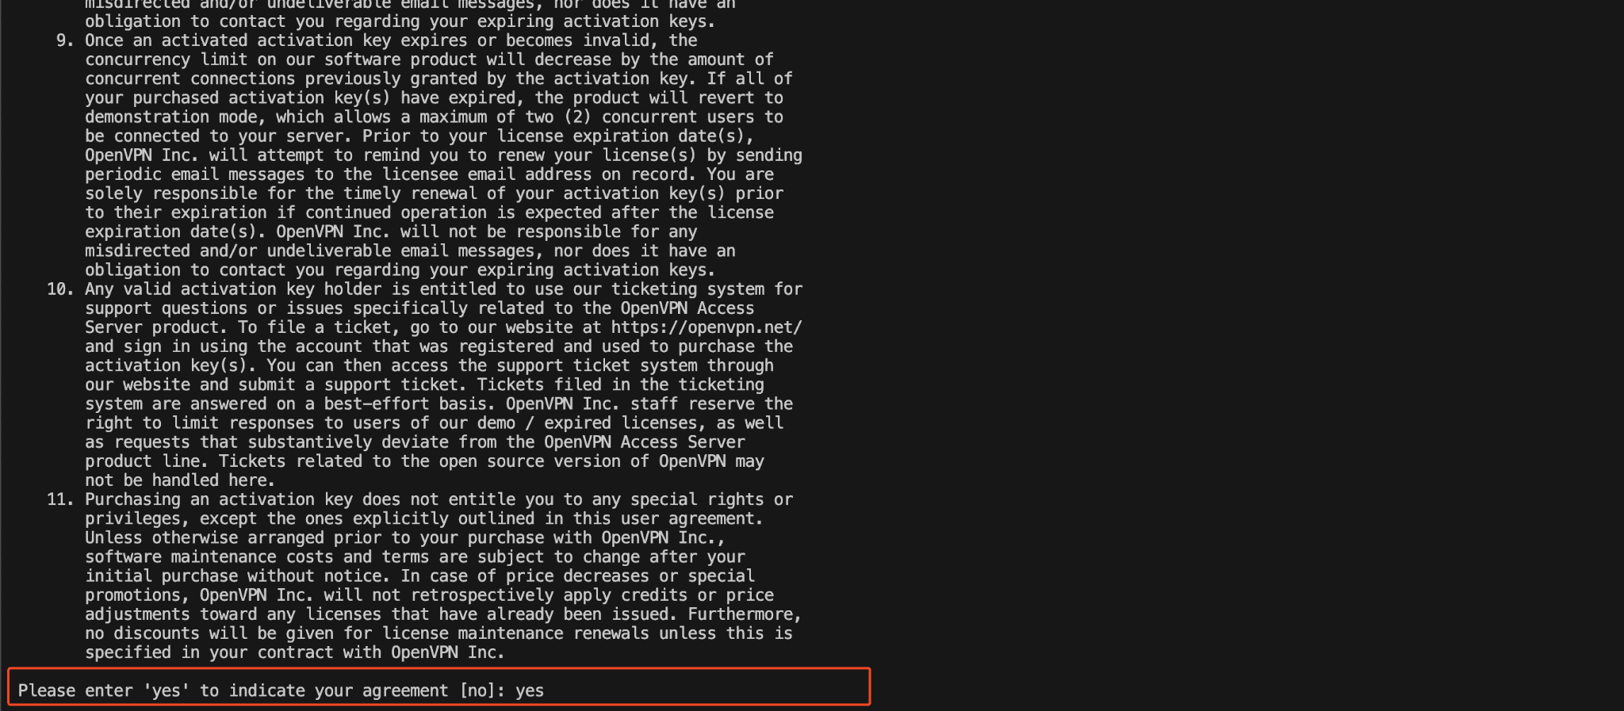Click 'not be handled here.' line
This screenshot has width=1624, height=711.
[x=180, y=480]
